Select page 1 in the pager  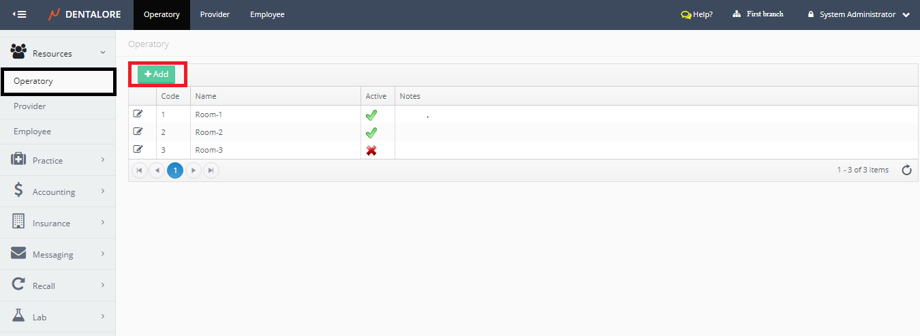175,170
